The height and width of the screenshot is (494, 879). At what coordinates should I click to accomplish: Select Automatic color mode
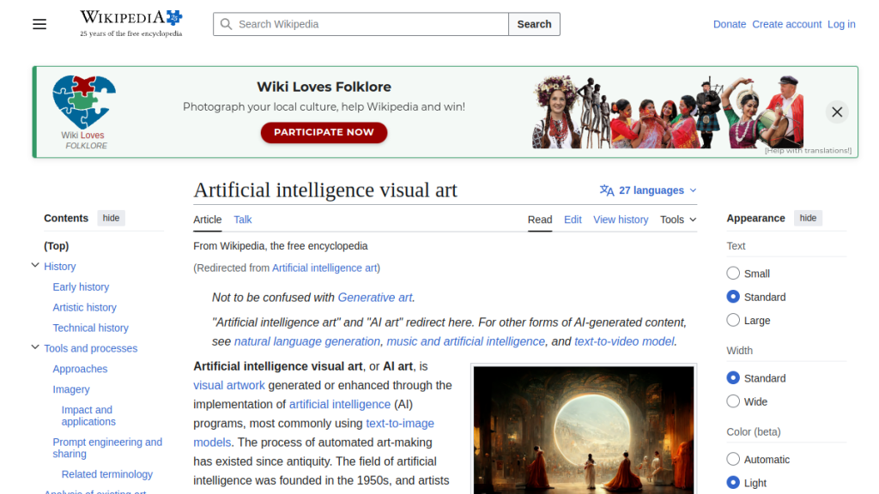pos(733,460)
